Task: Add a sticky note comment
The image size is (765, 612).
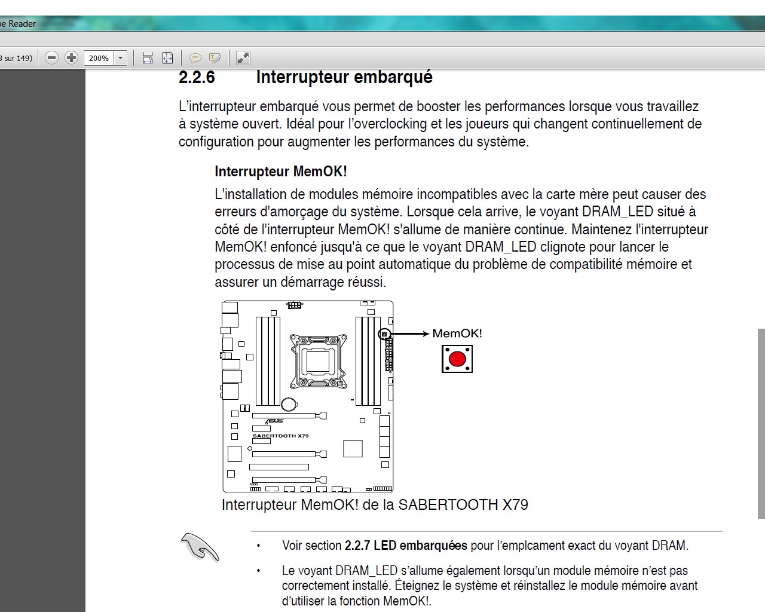Action: click(195, 58)
